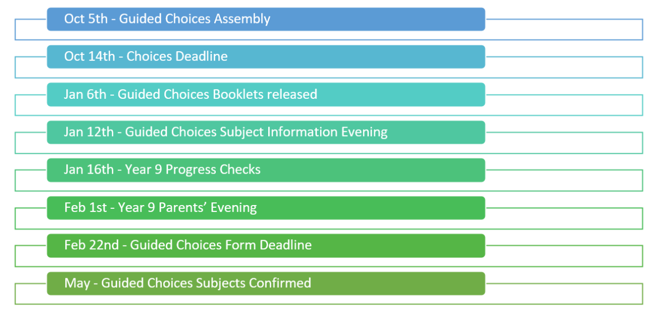Screen dimensions: 658x314
Task: Select empty outline box right of Jan 12th bar
Action: [564, 143]
